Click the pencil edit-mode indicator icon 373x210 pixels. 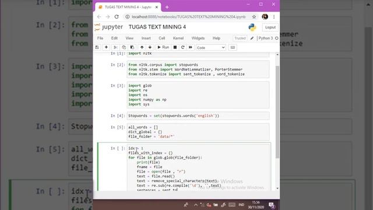pyautogui.click(x=252, y=38)
